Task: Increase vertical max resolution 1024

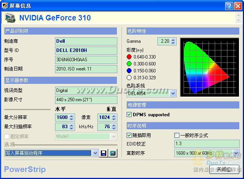Action: coord(114,116)
